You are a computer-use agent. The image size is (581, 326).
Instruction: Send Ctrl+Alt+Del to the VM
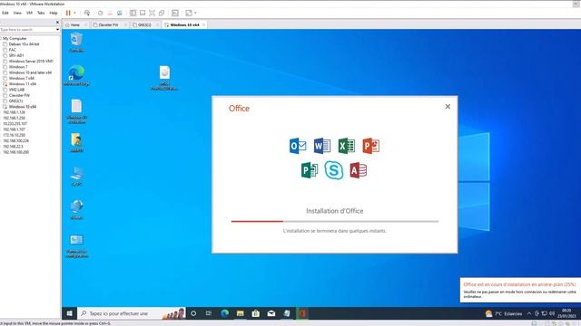point(87,13)
